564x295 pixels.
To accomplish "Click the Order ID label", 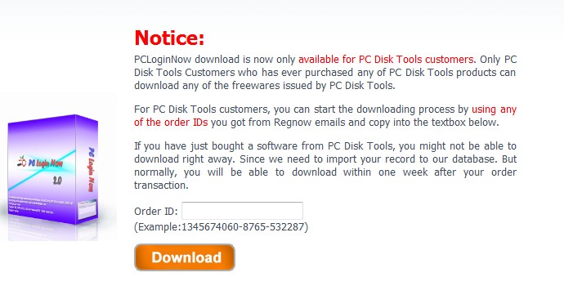I will pos(156,211).
